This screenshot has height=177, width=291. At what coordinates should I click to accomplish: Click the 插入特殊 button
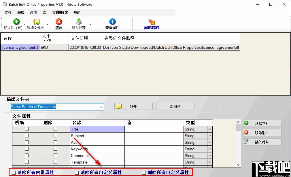click(262, 142)
